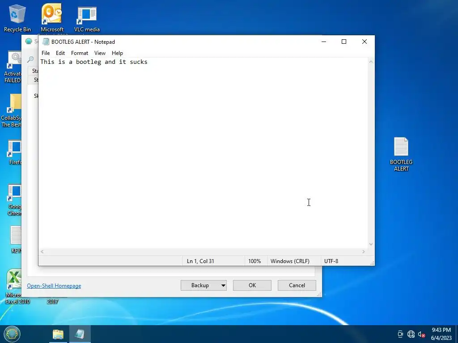Click the muted volume tray icon

[x=421, y=334]
